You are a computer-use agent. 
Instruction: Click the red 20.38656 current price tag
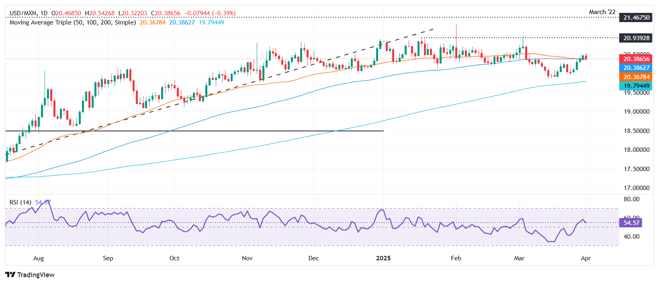(636, 59)
